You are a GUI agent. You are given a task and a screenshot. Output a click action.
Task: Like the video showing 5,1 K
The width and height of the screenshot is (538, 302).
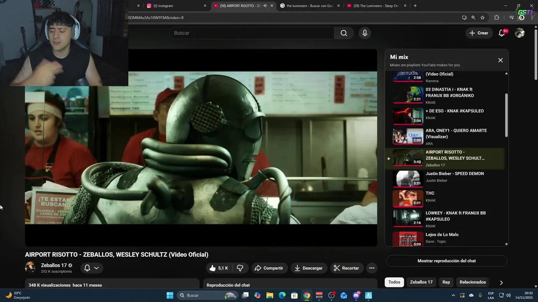pos(219,268)
